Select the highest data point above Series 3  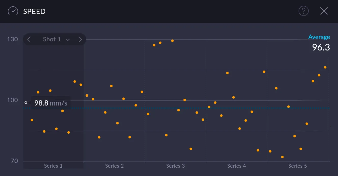point(172,40)
